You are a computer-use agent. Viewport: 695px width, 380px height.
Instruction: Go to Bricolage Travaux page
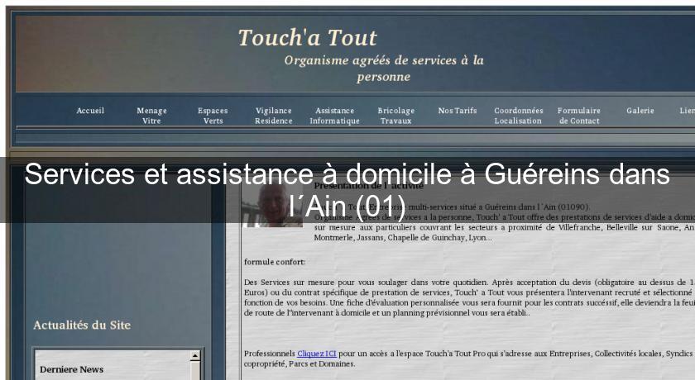[395, 116]
